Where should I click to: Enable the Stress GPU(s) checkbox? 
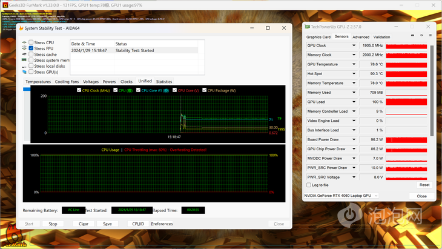31,72
